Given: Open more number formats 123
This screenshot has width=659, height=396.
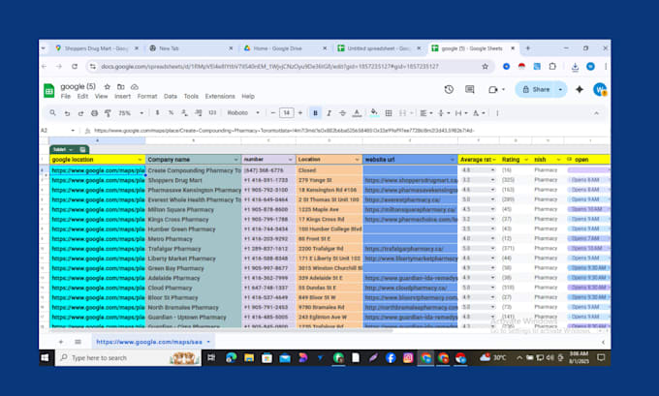Looking at the screenshot, I should click(212, 112).
